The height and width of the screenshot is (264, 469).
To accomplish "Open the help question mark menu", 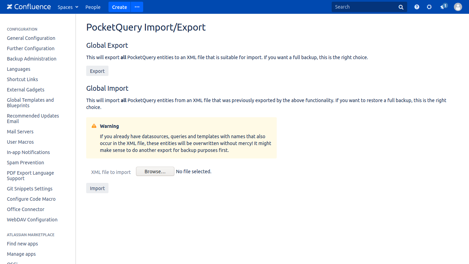I will tap(417, 7).
